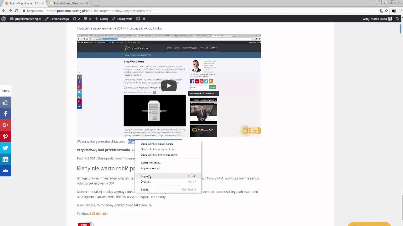Click the browser back arrow
Screen dimensions: 403x226
[x=4, y=11]
